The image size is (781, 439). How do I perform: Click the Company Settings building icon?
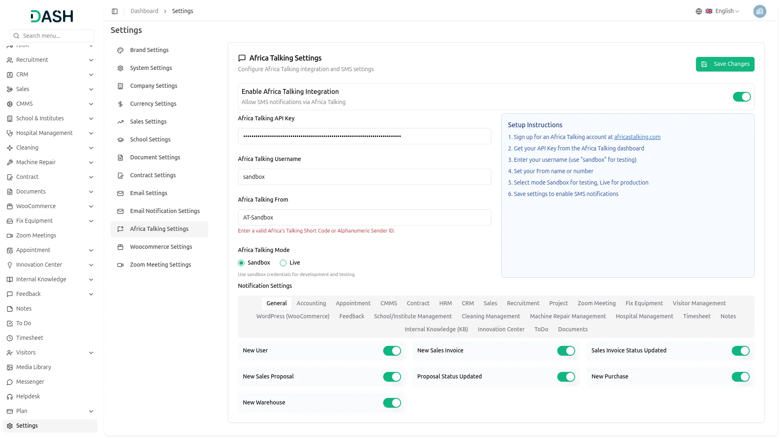[120, 86]
